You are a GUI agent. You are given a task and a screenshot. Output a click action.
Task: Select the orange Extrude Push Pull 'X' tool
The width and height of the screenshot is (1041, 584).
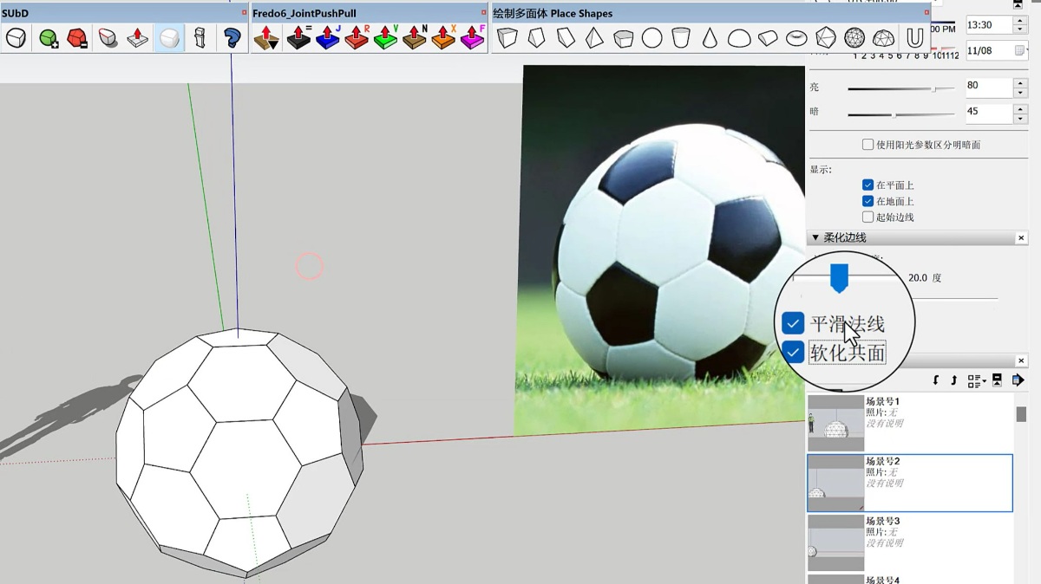pos(443,38)
